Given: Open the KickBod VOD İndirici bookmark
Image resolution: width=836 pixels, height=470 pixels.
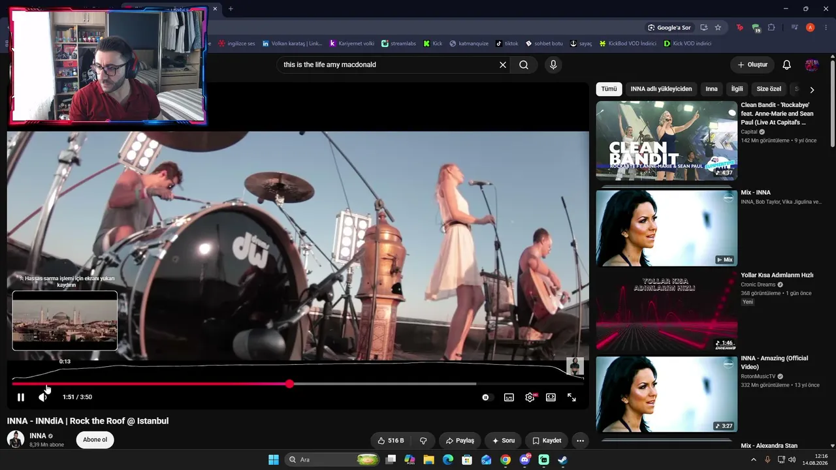Looking at the screenshot, I should point(628,44).
